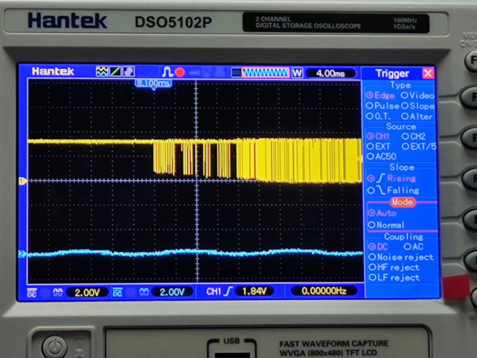Click the Hantek logo on screen
477x358 pixels.
[x=53, y=71]
